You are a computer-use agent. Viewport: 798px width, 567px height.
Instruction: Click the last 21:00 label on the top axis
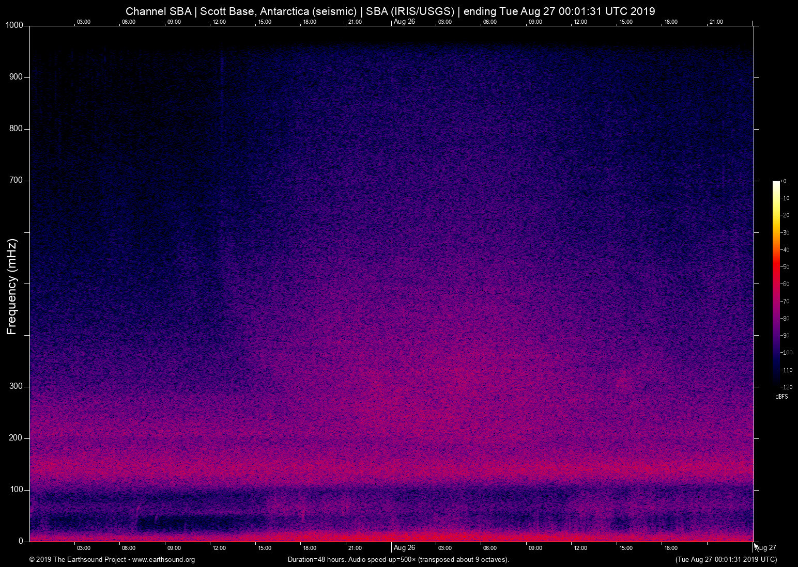[x=716, y=22]
